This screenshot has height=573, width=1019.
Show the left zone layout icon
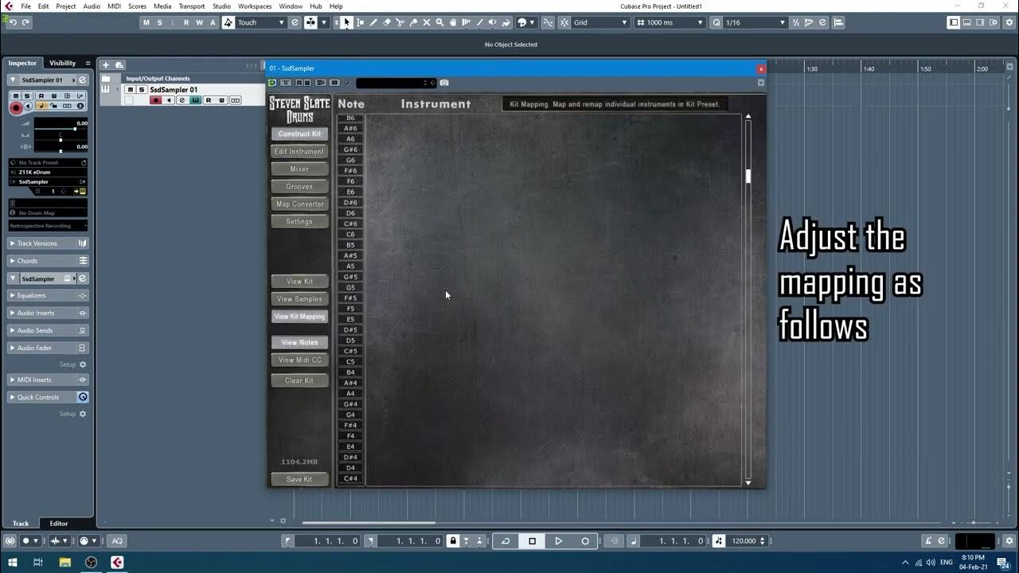coord(954,22)
